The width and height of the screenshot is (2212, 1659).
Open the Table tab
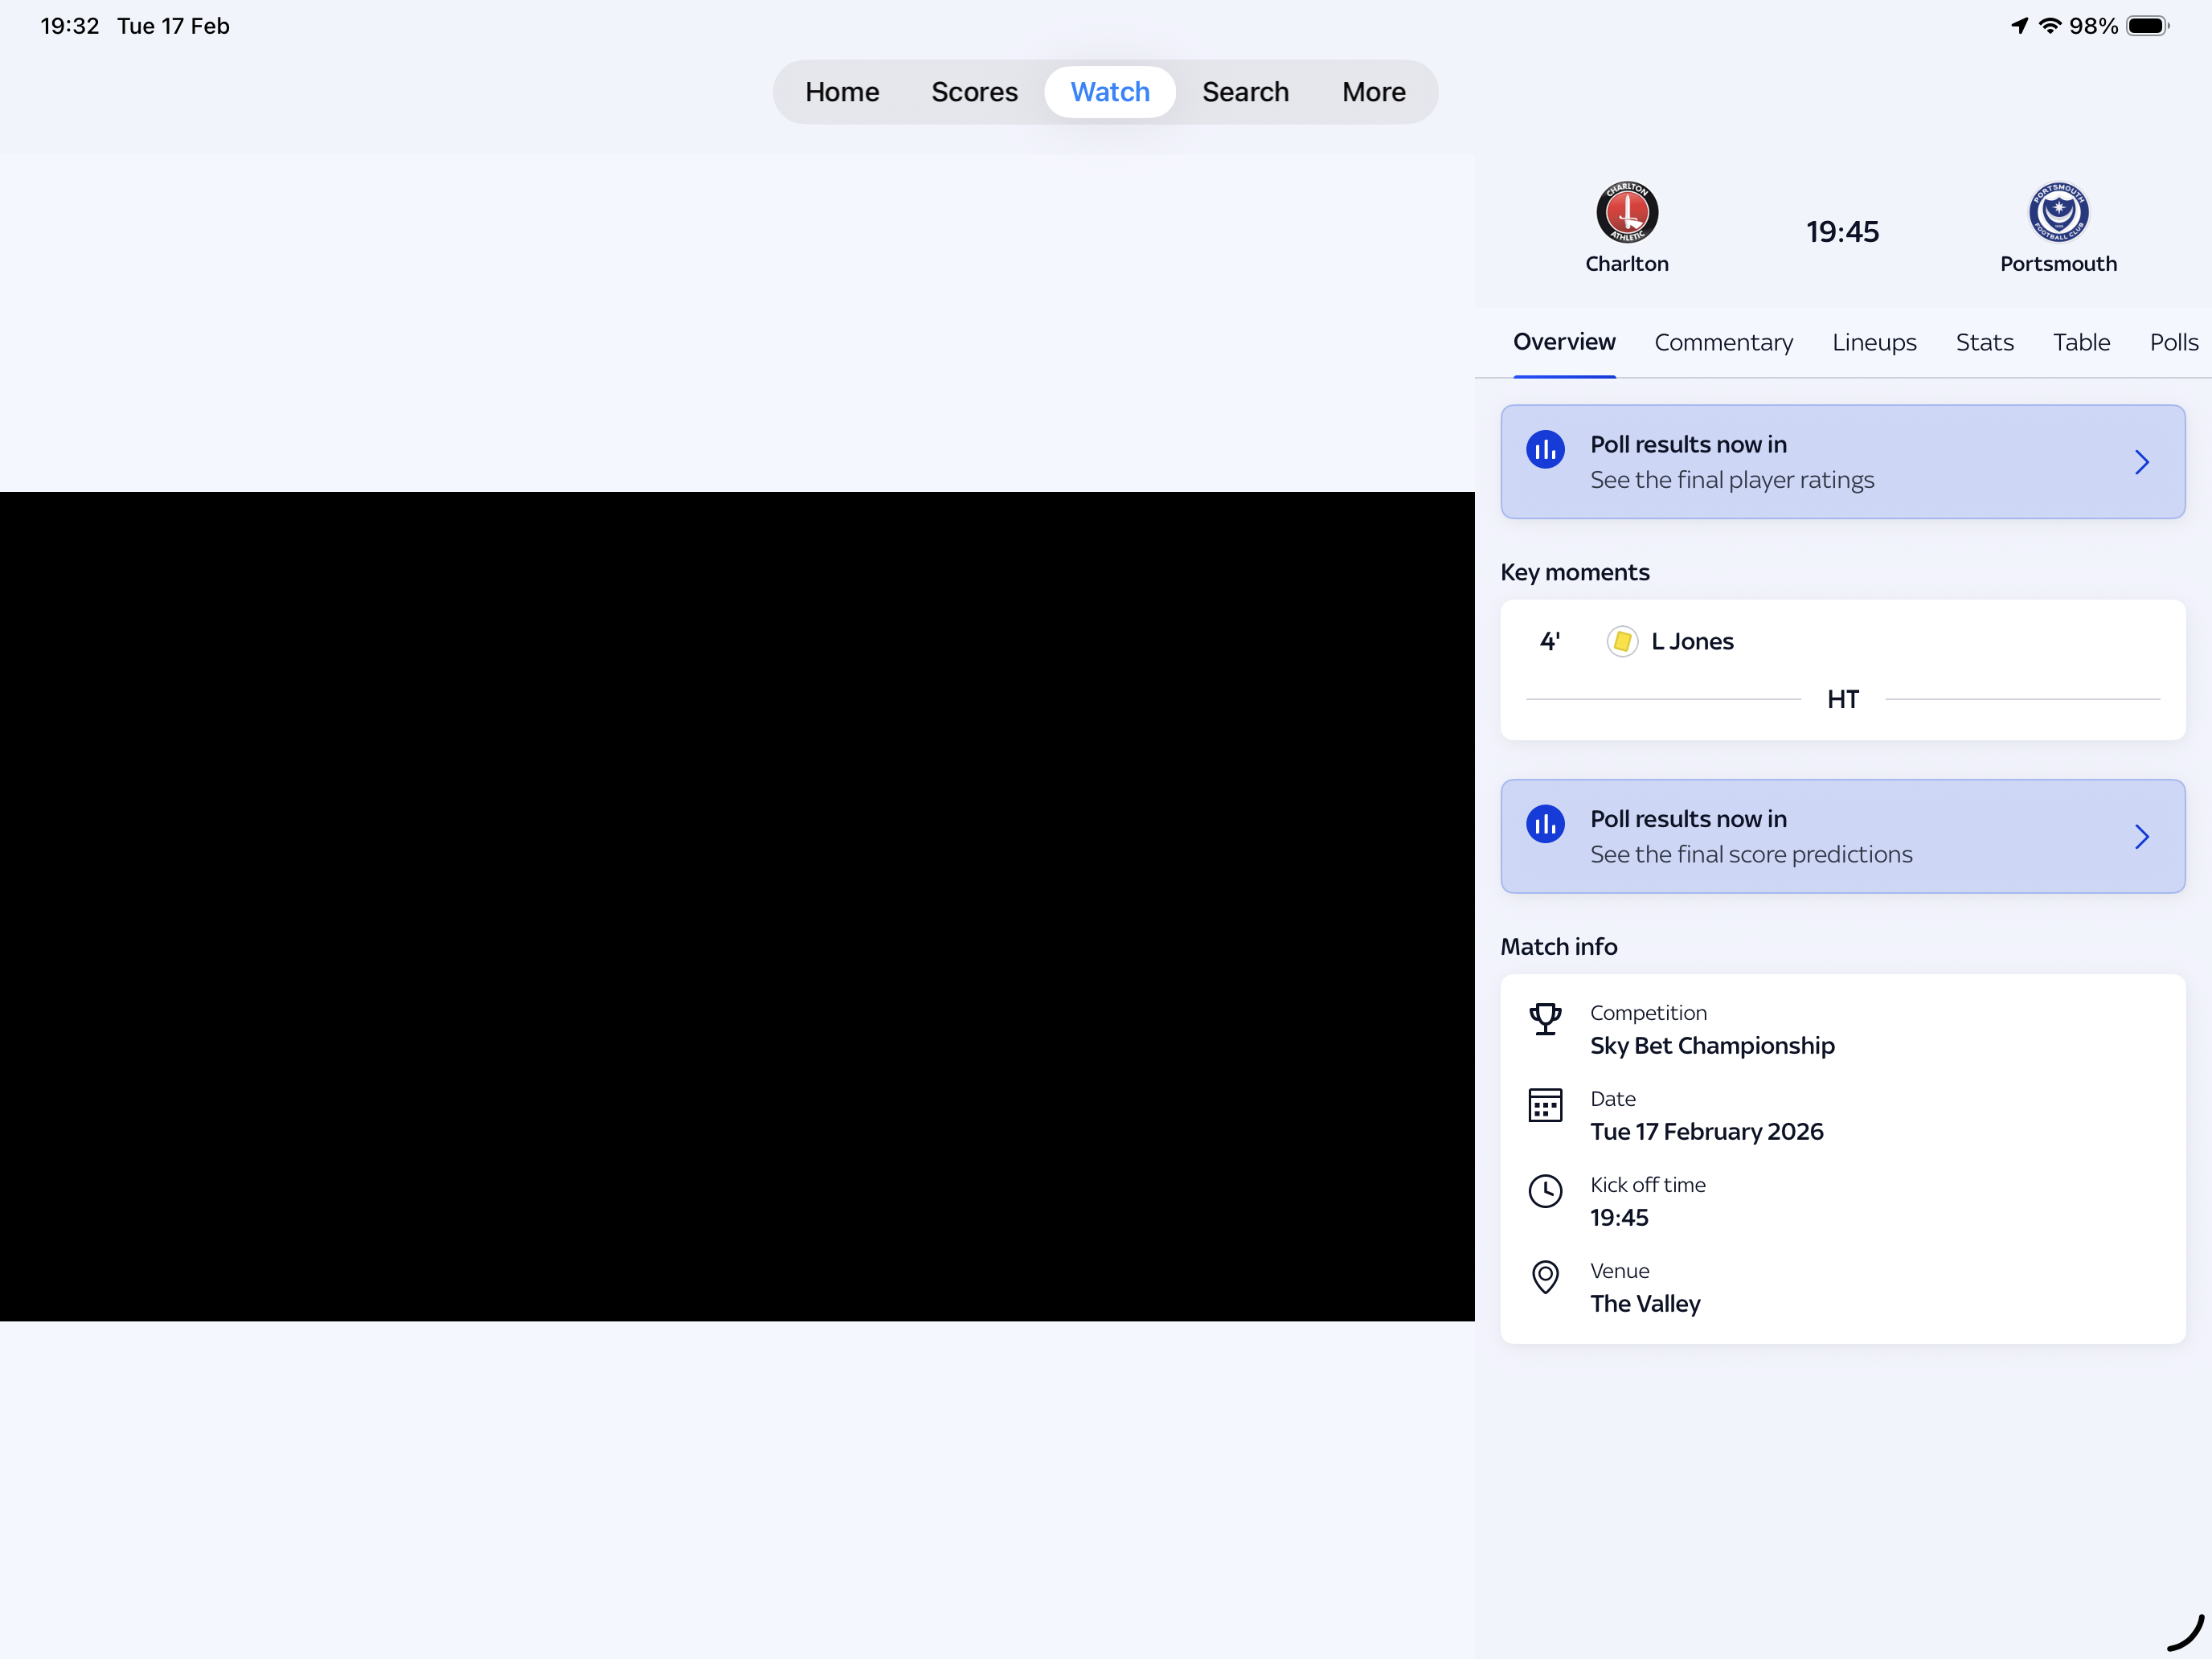click(2081, 343)
